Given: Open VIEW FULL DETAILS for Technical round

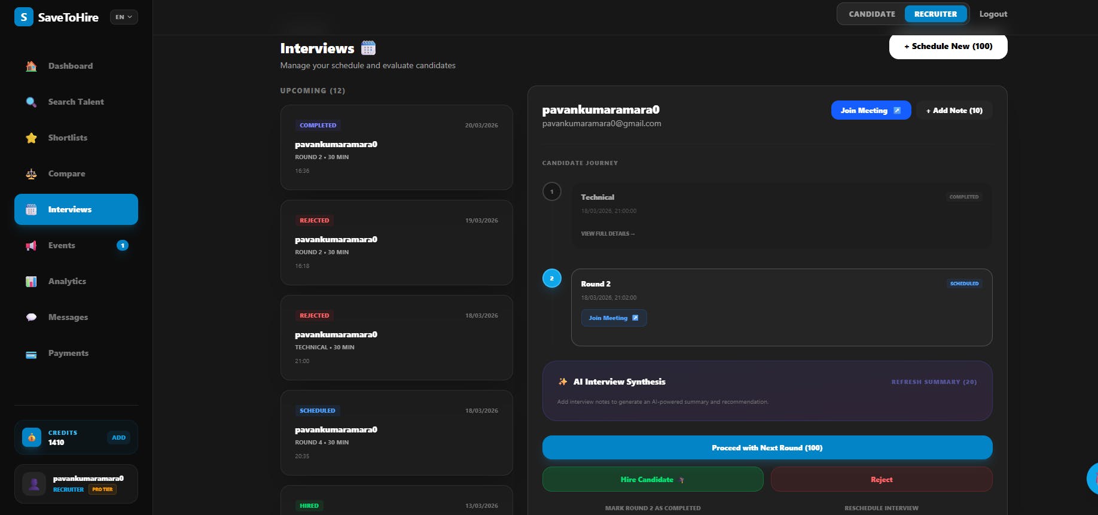Looking at the screenshot, I should coord(608,234).
